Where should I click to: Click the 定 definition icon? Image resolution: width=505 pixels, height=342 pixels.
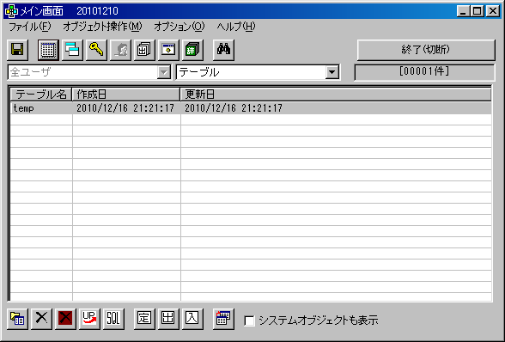coord(144,319)
